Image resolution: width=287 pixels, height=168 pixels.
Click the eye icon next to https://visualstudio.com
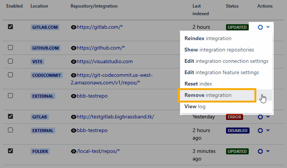pyautogui.click(x=73, y=61)
